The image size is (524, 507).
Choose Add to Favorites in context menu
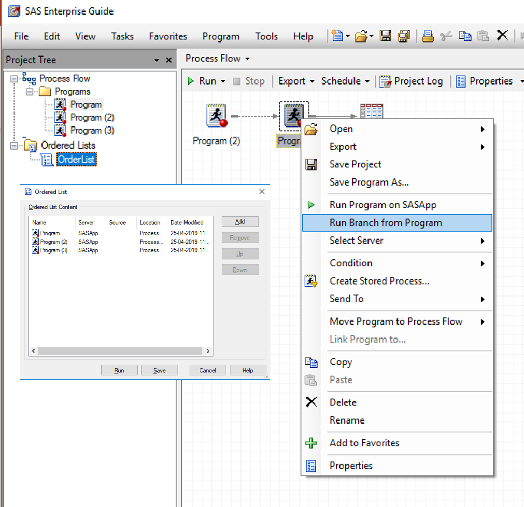(x=397, y=443)
